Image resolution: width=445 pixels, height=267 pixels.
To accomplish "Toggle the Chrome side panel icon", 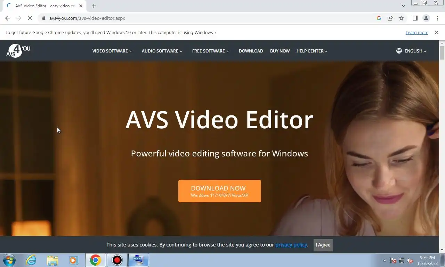I will pyautogui.click(x=415, y=18).
